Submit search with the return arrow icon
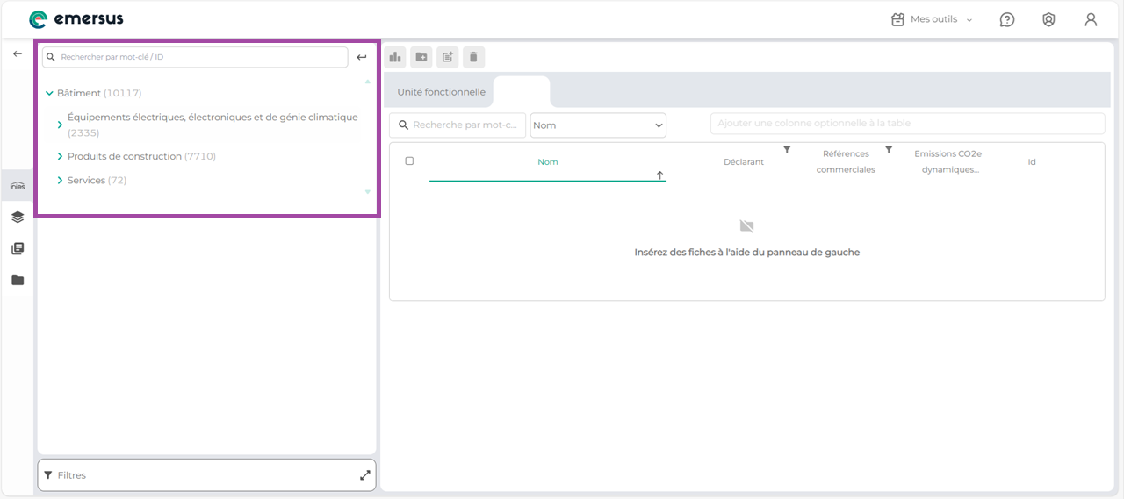Viewport: 1124px width, 499px height. pos(362,57)
